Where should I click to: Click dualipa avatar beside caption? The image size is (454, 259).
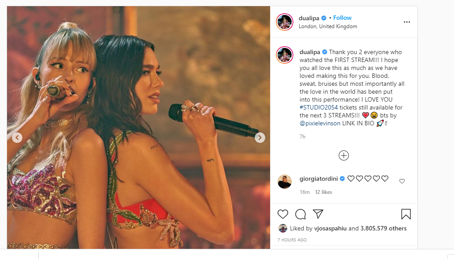[285, 55]
